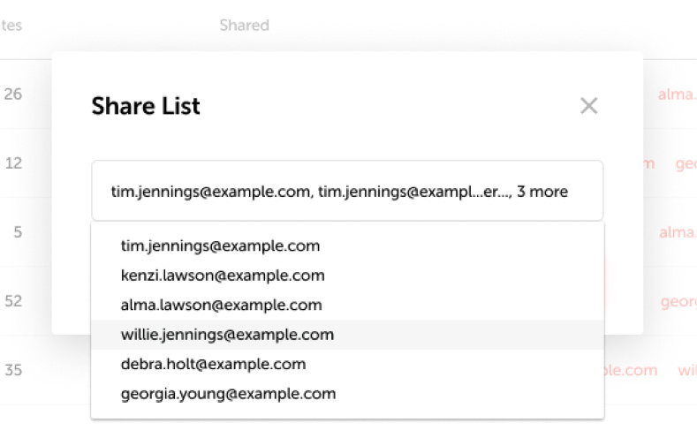Image resolution: width=697 pixels, height=438 pixels.
Task: Open the email recipients multi-select field
Action: (x=347, y=191)
